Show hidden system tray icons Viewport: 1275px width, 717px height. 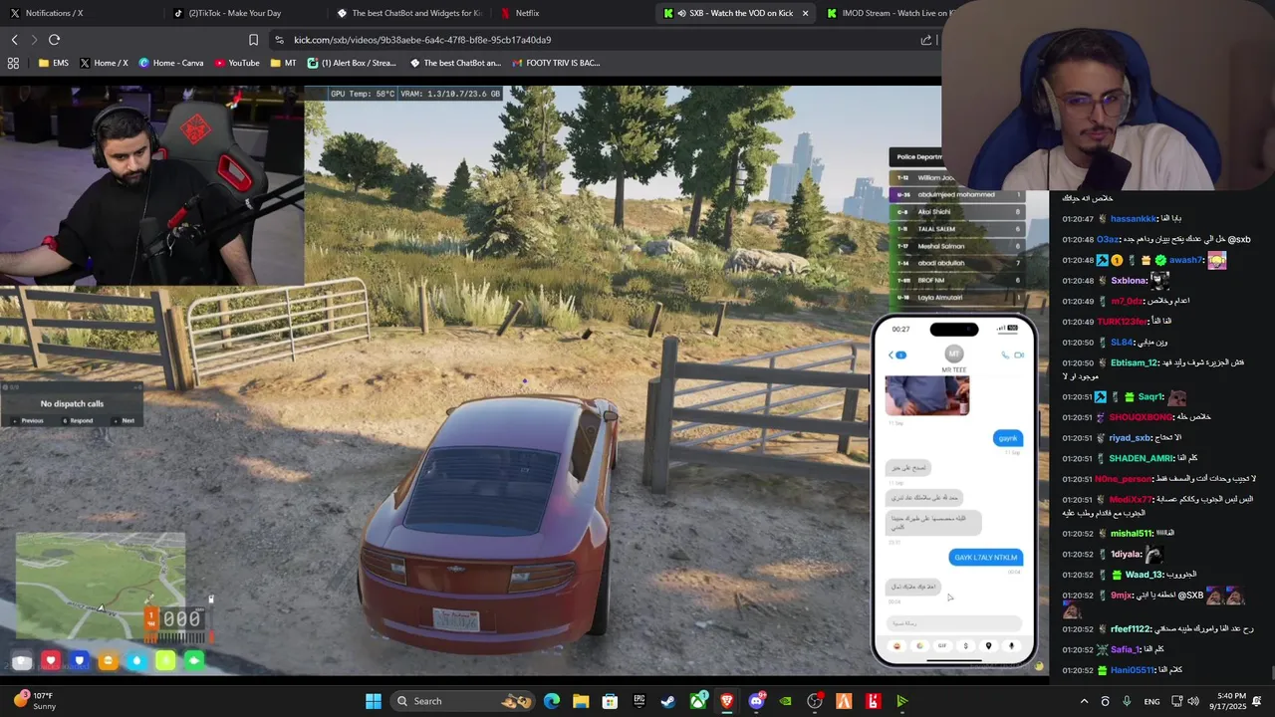(1084, 701)
